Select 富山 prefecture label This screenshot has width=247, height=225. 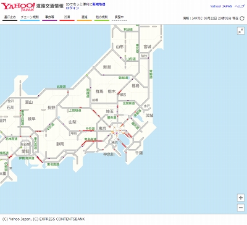click(x=29, y=102)
